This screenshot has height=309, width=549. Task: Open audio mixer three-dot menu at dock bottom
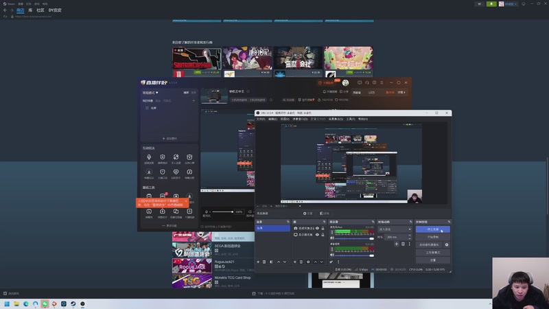pyautogui.click(x=338, y=262)
